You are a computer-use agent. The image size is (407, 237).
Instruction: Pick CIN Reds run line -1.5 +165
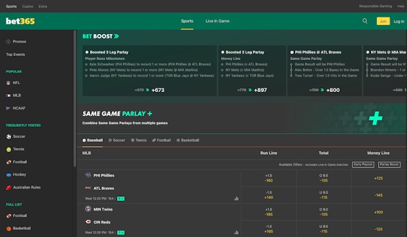269,229
